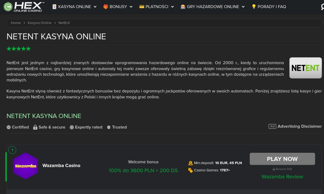Click the Trusted shield icon

(109, 127)
